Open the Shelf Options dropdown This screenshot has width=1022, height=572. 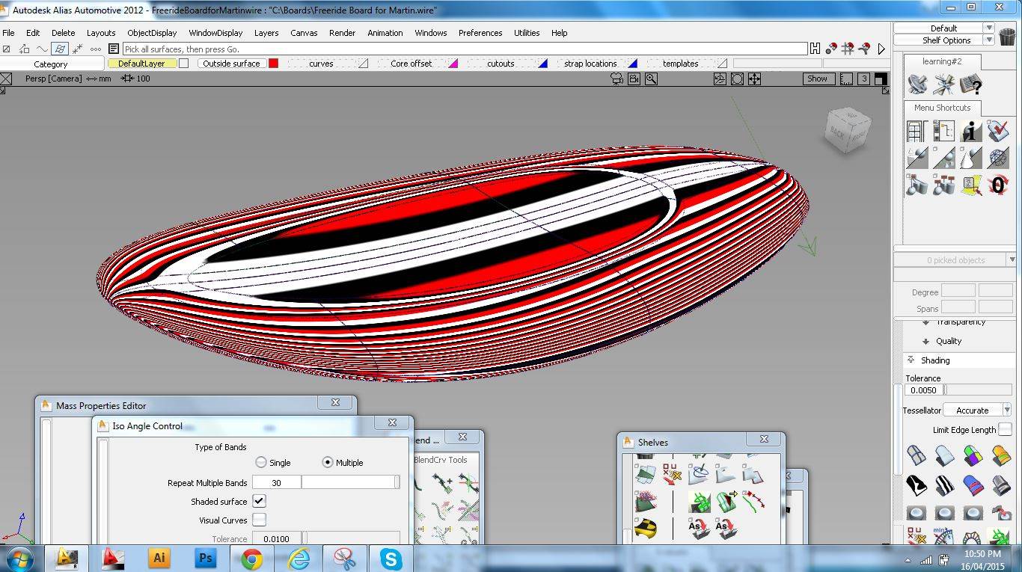coord(946,40)
